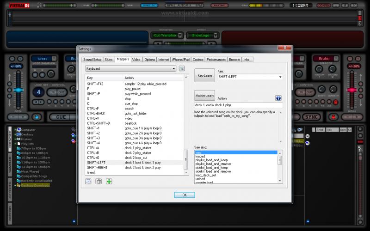Click the left deck pitch slider handle
The height and width of the screenshot is (231, 370).
[x=18, y=90]
